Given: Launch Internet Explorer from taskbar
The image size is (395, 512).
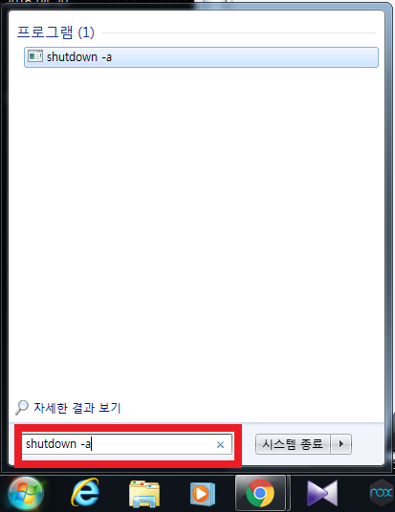Looking at the screenshot, I should tap(85, 492).
